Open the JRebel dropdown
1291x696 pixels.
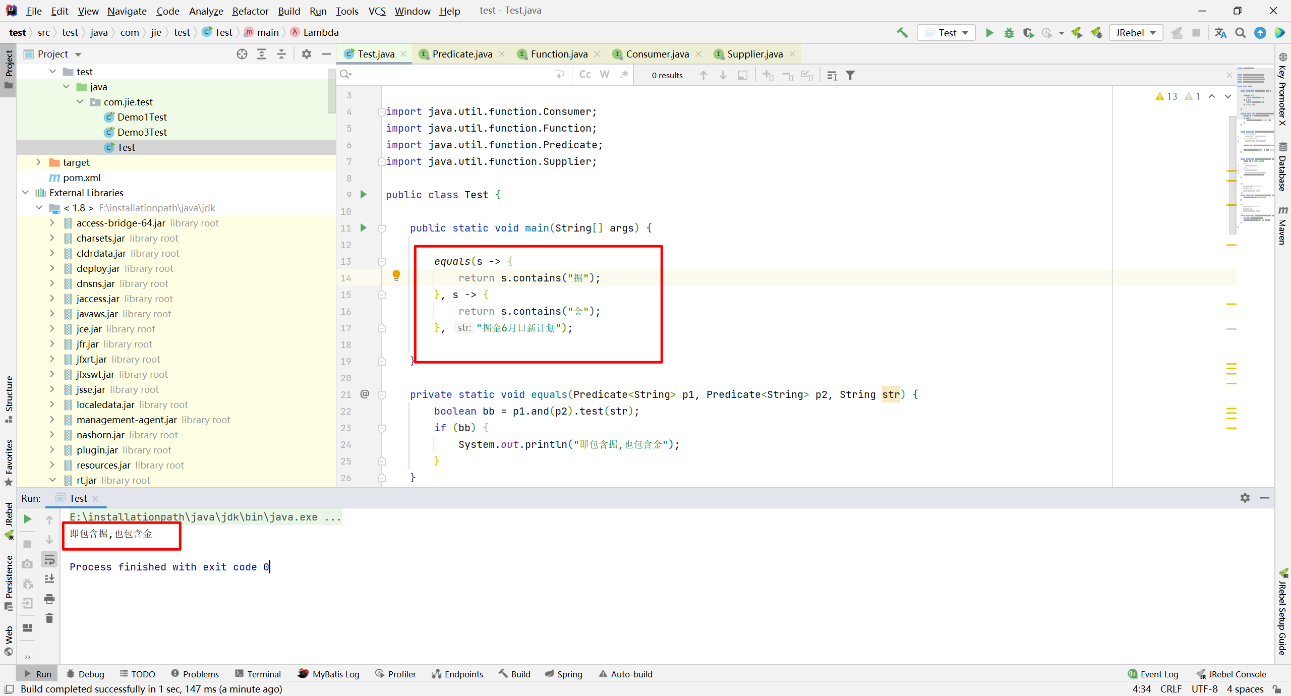coord(1136,33)
